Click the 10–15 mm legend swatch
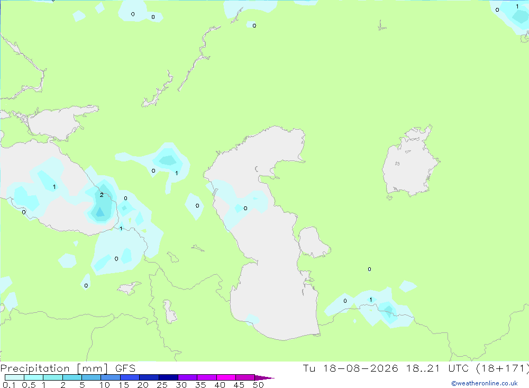Image resolution: width=529 pixels, height=388 pixels. 111,377
